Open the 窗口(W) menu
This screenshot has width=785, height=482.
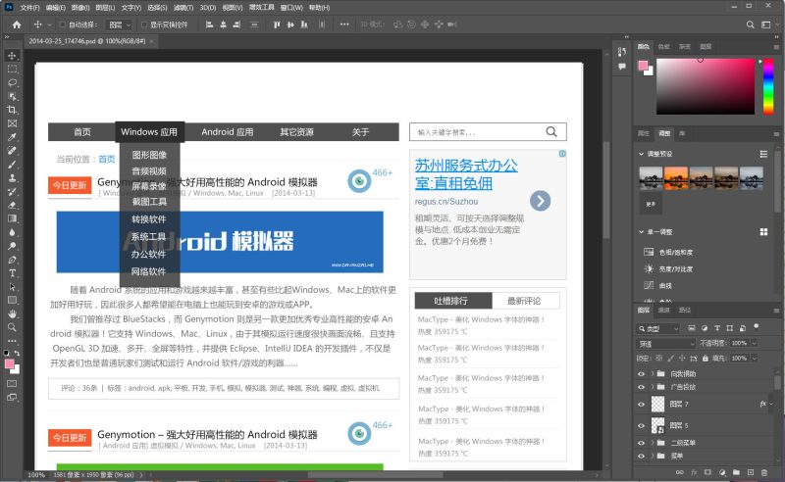291,8
